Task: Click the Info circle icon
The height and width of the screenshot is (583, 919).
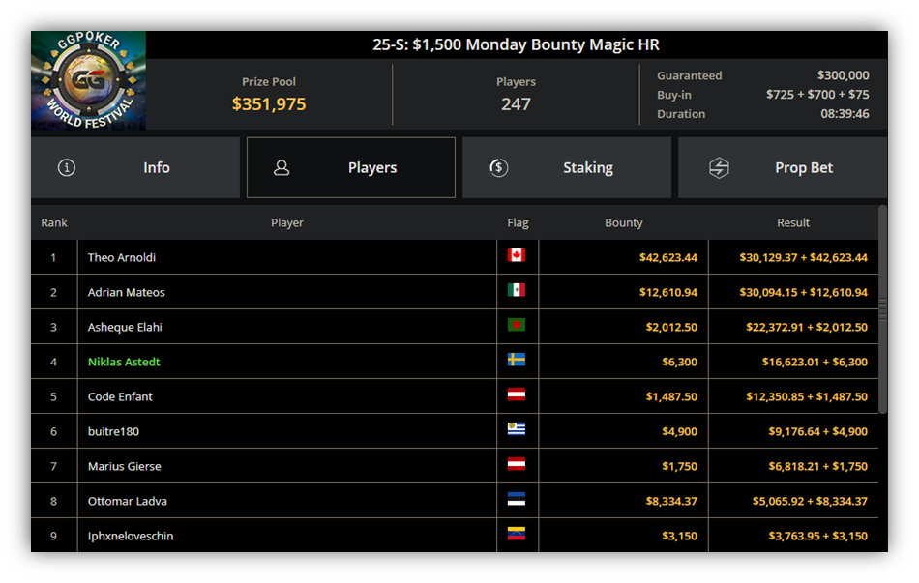Action: (x=66, y=167)
